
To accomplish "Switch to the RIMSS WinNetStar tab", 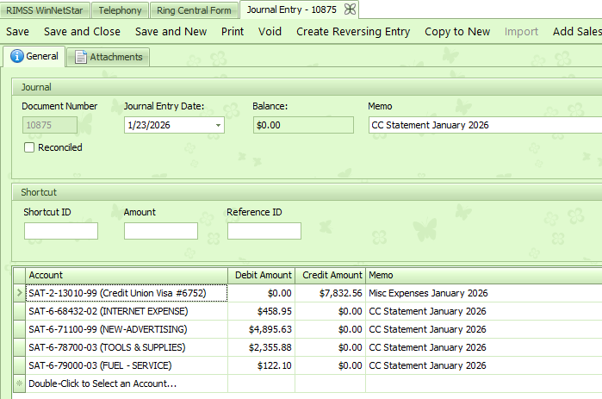I will coord(45,10).
